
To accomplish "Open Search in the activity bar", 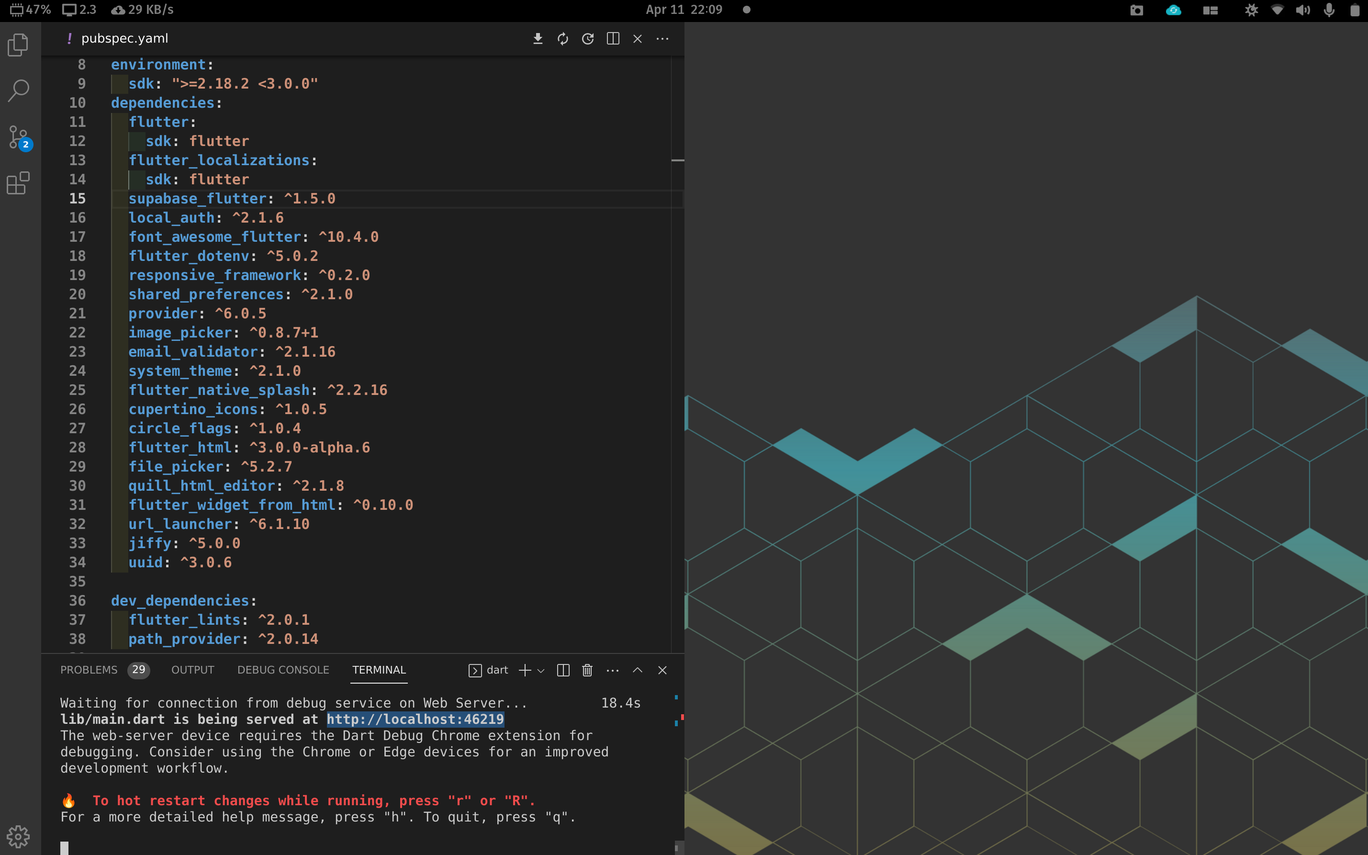I will [18, 90].
